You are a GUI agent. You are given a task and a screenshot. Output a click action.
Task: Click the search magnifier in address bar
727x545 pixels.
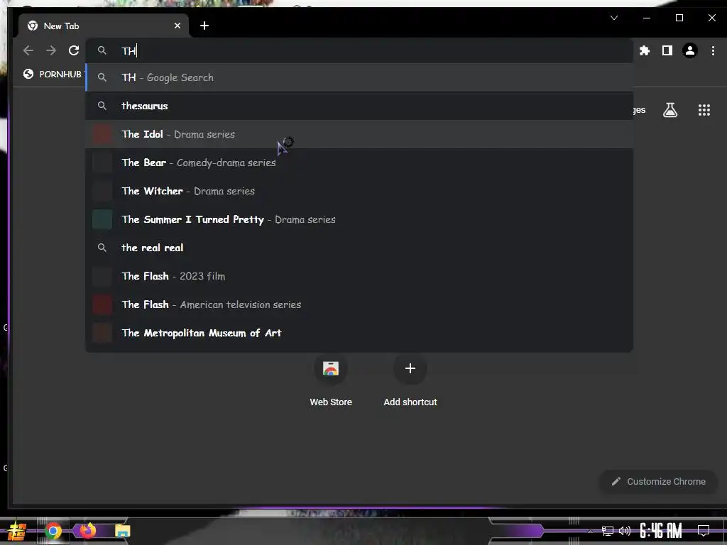pos(102,50)
